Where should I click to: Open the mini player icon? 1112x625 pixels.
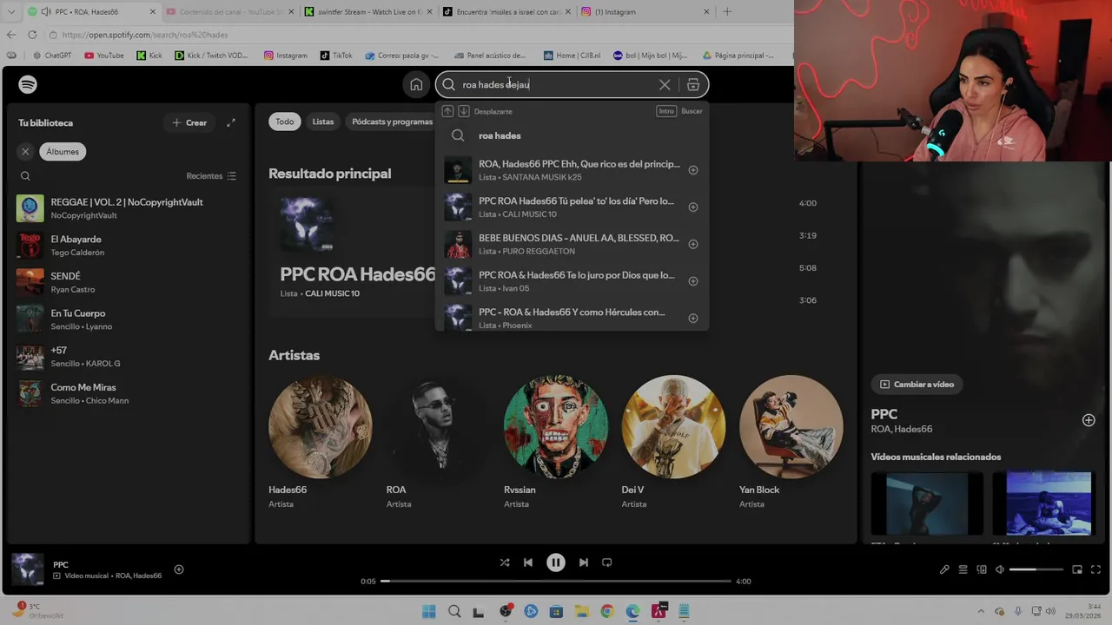click(1077, 569)
